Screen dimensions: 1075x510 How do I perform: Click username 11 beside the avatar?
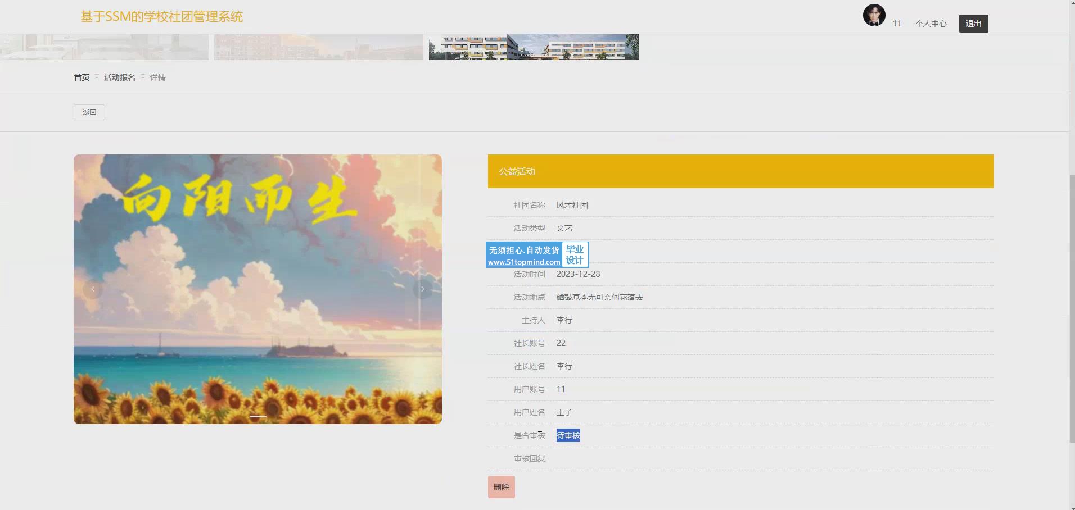pyautogui.click(x=897, y=24)
